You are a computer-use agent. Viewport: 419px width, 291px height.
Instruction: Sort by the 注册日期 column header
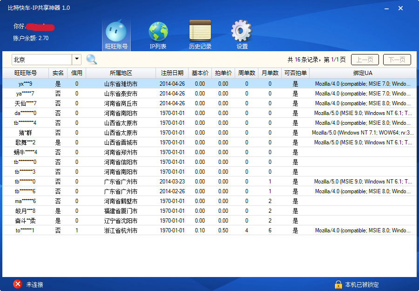(172, 73)
